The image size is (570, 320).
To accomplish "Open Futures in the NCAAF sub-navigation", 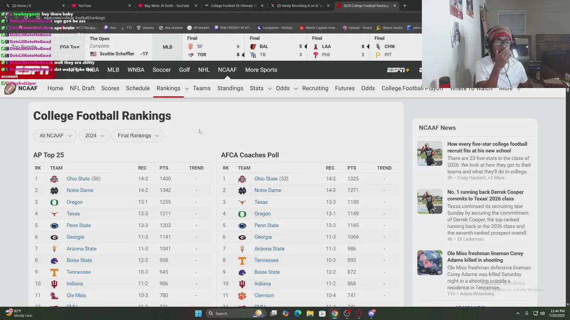I will pyautogui.click(x=345, y=88).
